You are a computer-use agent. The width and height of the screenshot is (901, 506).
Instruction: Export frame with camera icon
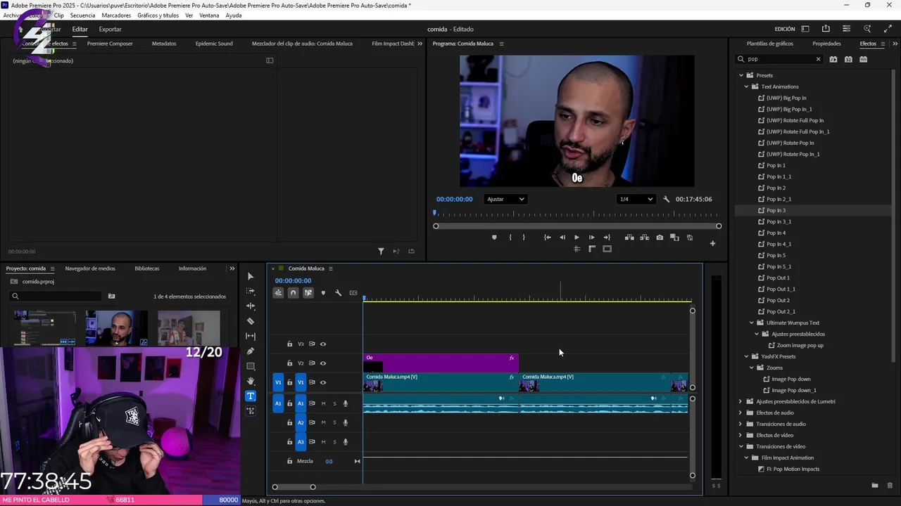click(660, 238)
